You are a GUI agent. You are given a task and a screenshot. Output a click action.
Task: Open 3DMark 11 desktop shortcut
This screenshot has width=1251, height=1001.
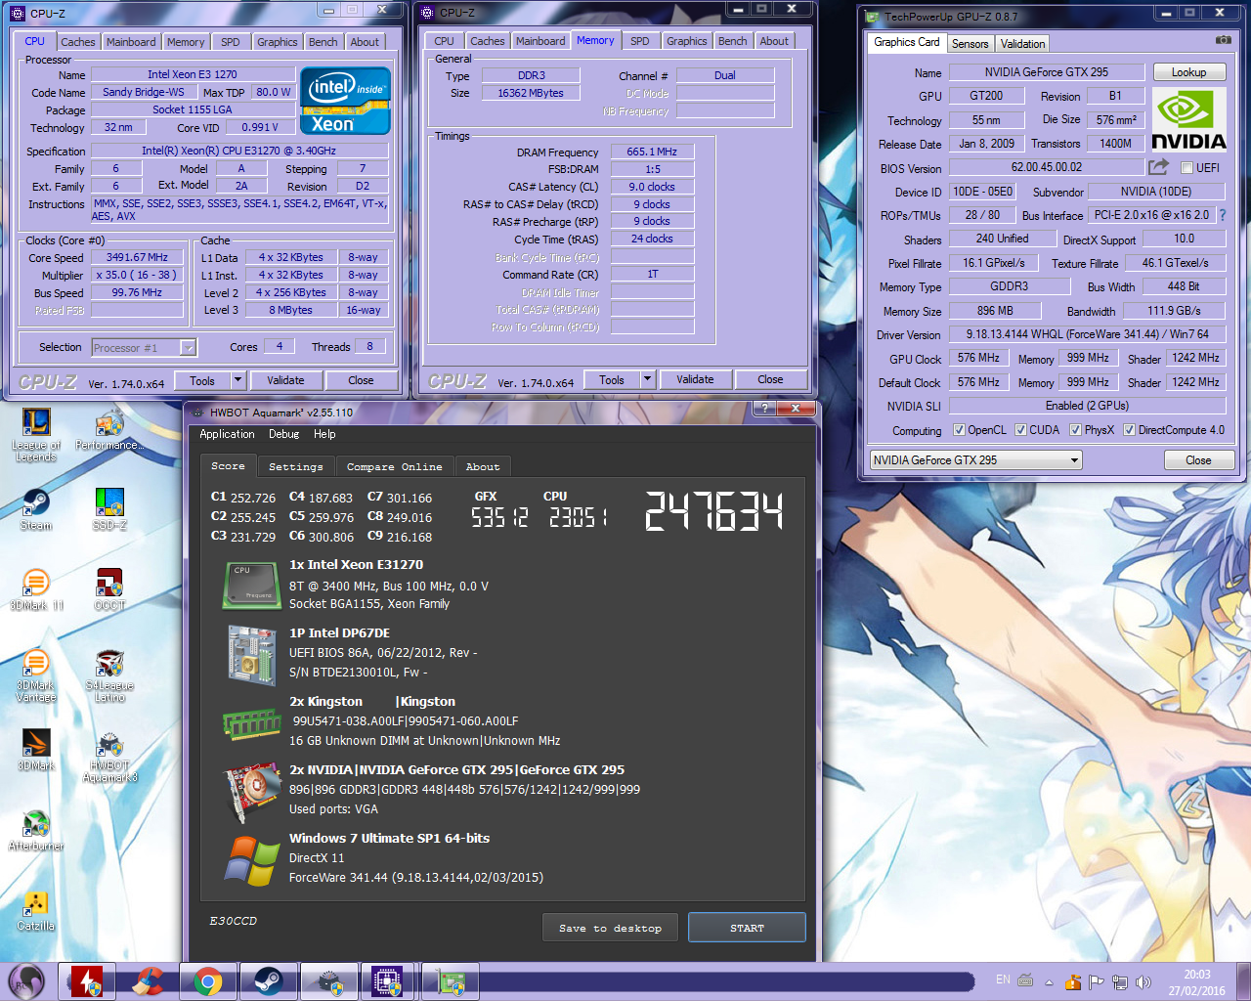(36, 589)
